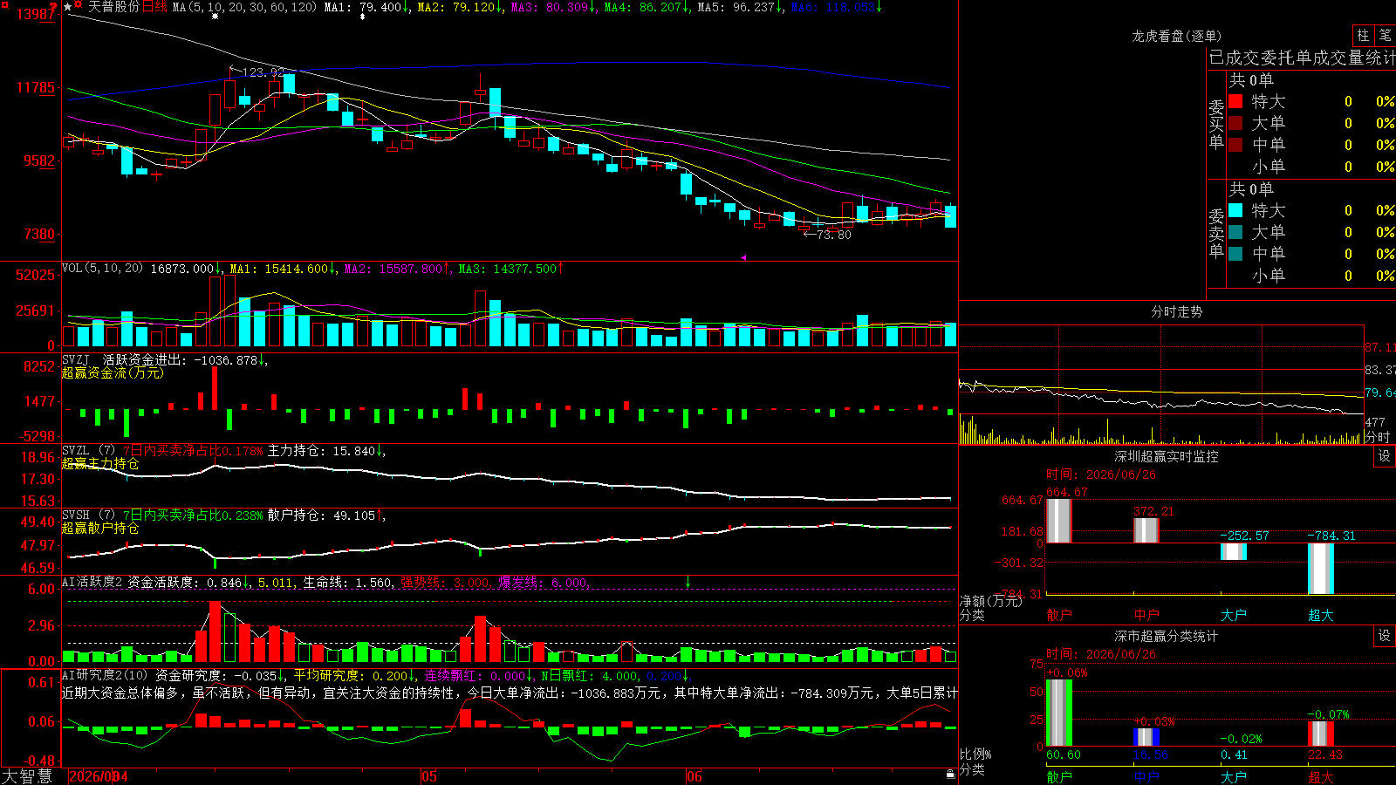Click the 分时 label beside the intraday volume
The width and height of the screenshot is (1396, 785).
coord(1378,437)
